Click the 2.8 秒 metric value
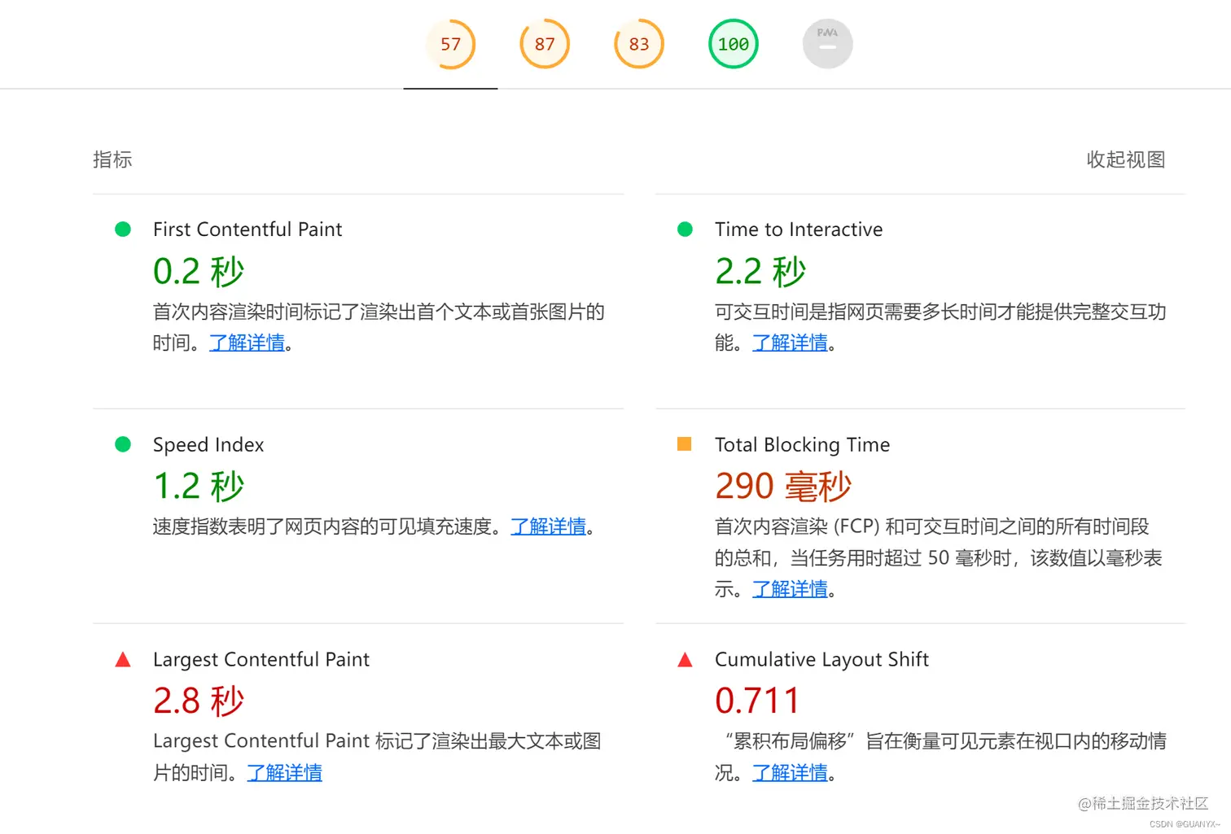Screen dimensions: 1231x834 coord(199,701)
